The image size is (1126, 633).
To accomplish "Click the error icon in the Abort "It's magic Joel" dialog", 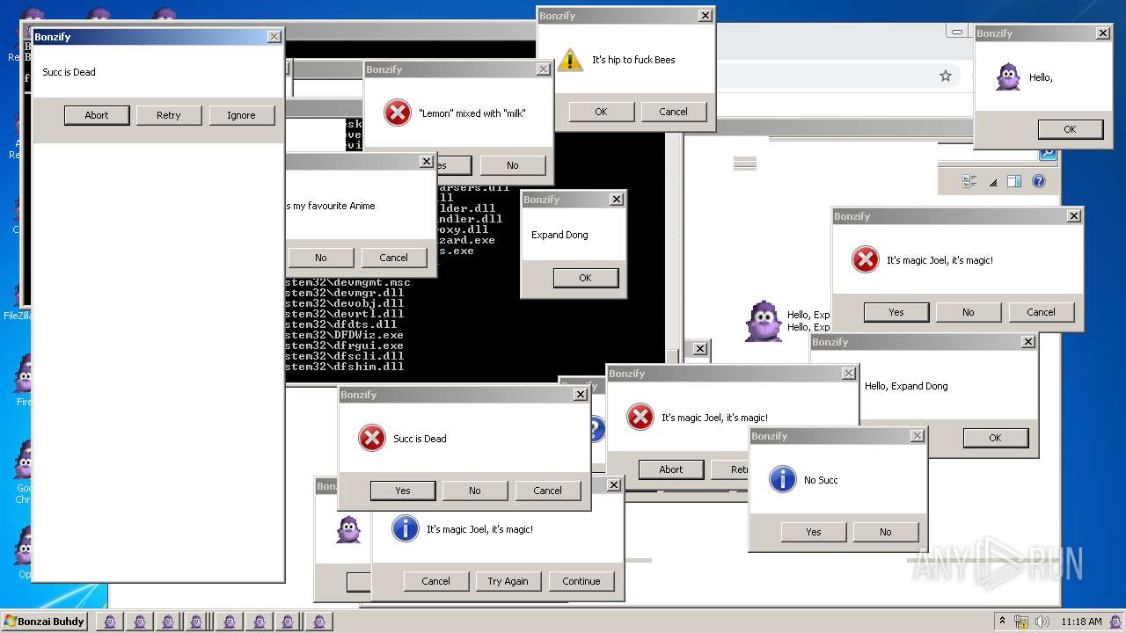I will point(640,417).
